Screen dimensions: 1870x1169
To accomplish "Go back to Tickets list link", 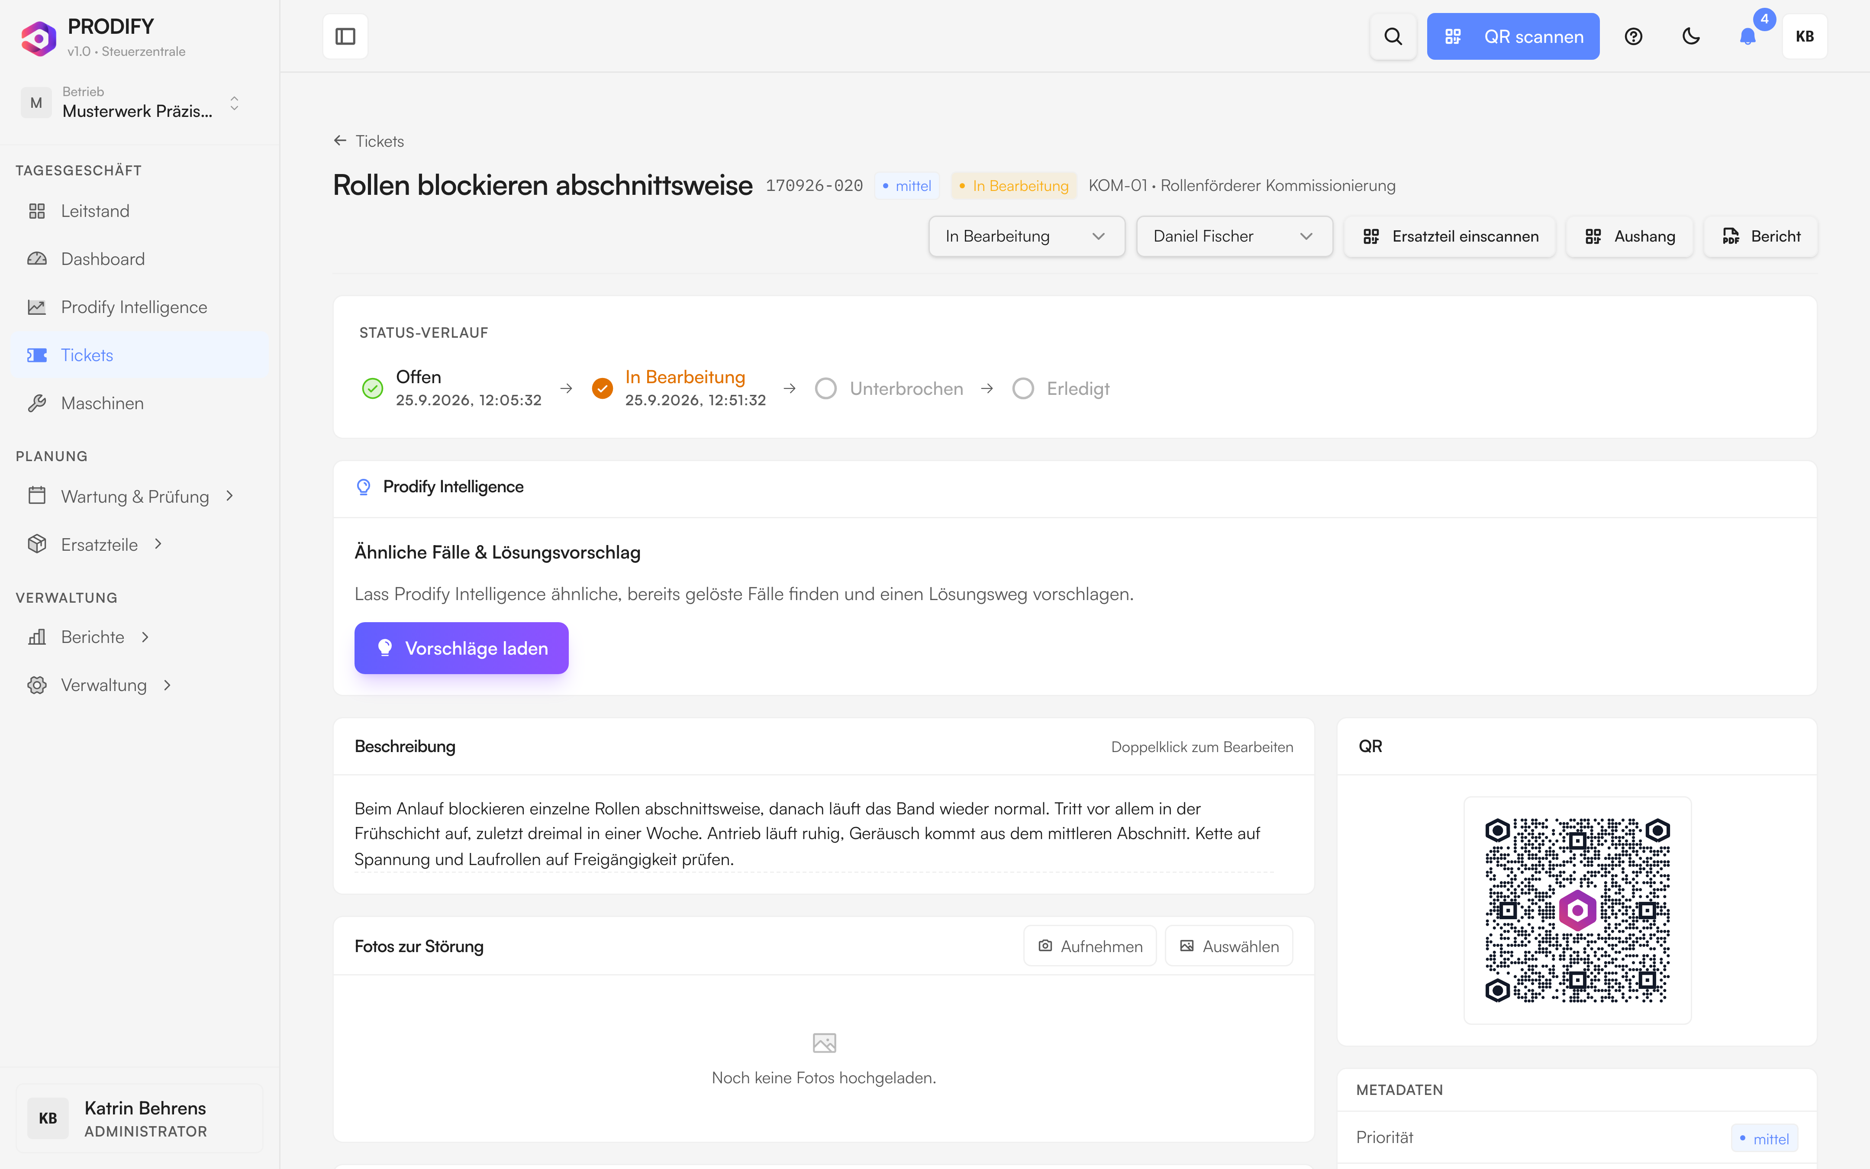I will pyautogui.click(x=369, y=141).
